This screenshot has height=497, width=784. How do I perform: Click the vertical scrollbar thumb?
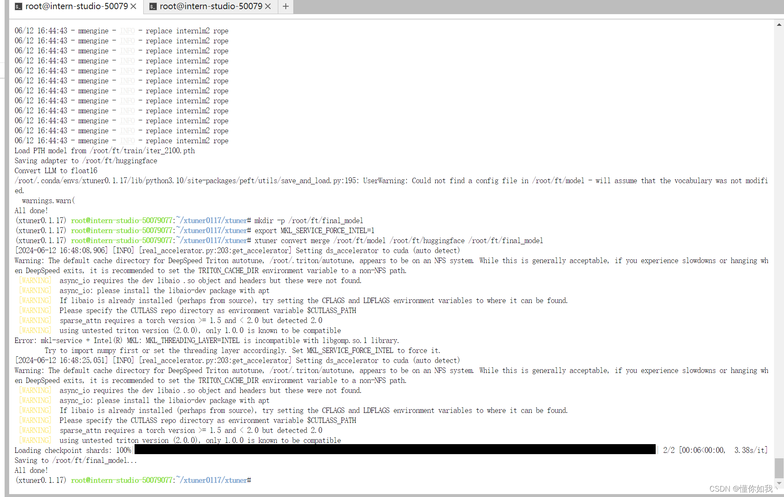pyautogui.click(x=779, y=468)
